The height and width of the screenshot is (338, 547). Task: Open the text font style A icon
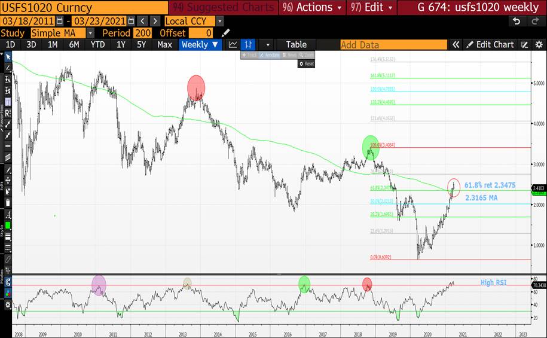coord(8,215)
